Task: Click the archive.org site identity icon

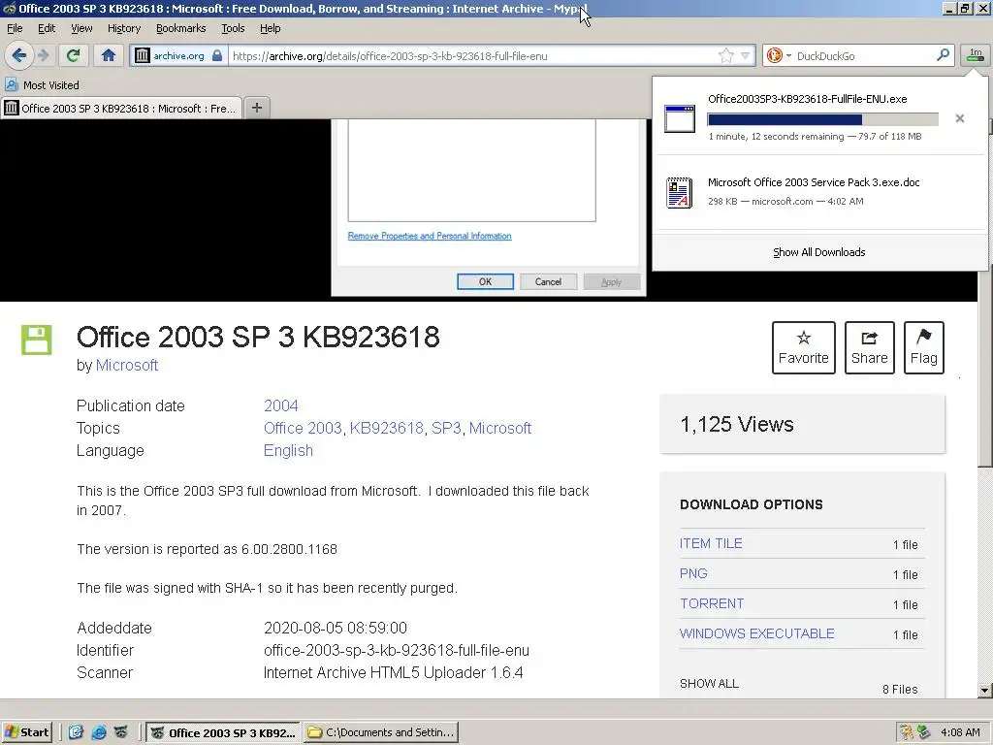Action: [143, 55]
